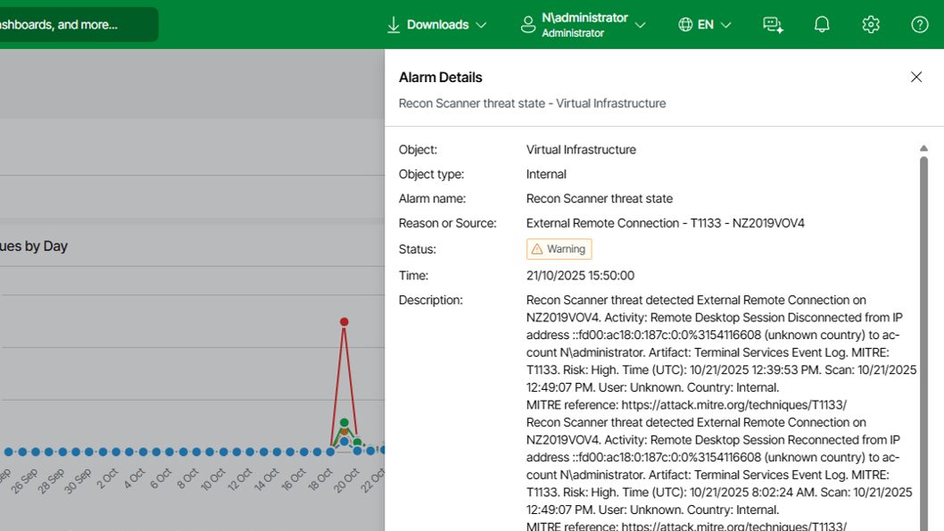Click the scrollbar up arrow in Alarm Details
The width and height of the screenshot is (944, 531).
coord(923,148)
